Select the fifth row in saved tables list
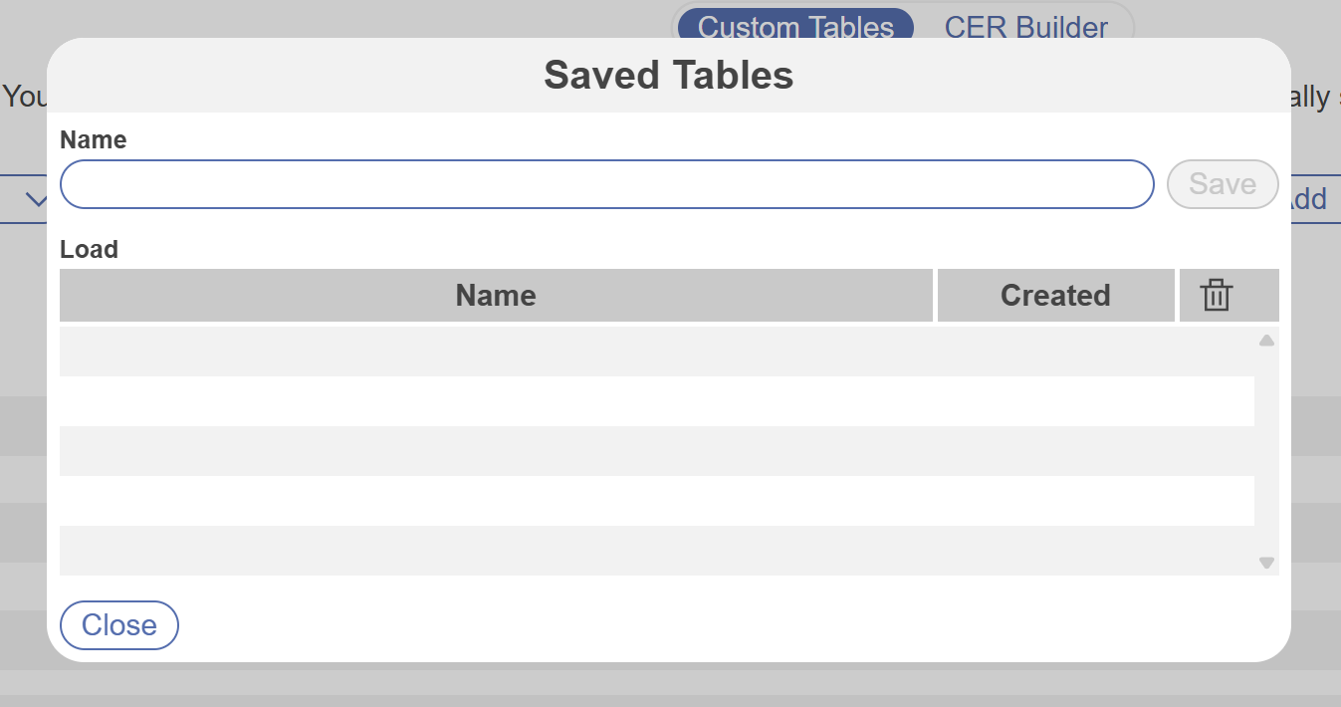The height and width of the screenshot is (707, 1341). (x=656, y=551)
